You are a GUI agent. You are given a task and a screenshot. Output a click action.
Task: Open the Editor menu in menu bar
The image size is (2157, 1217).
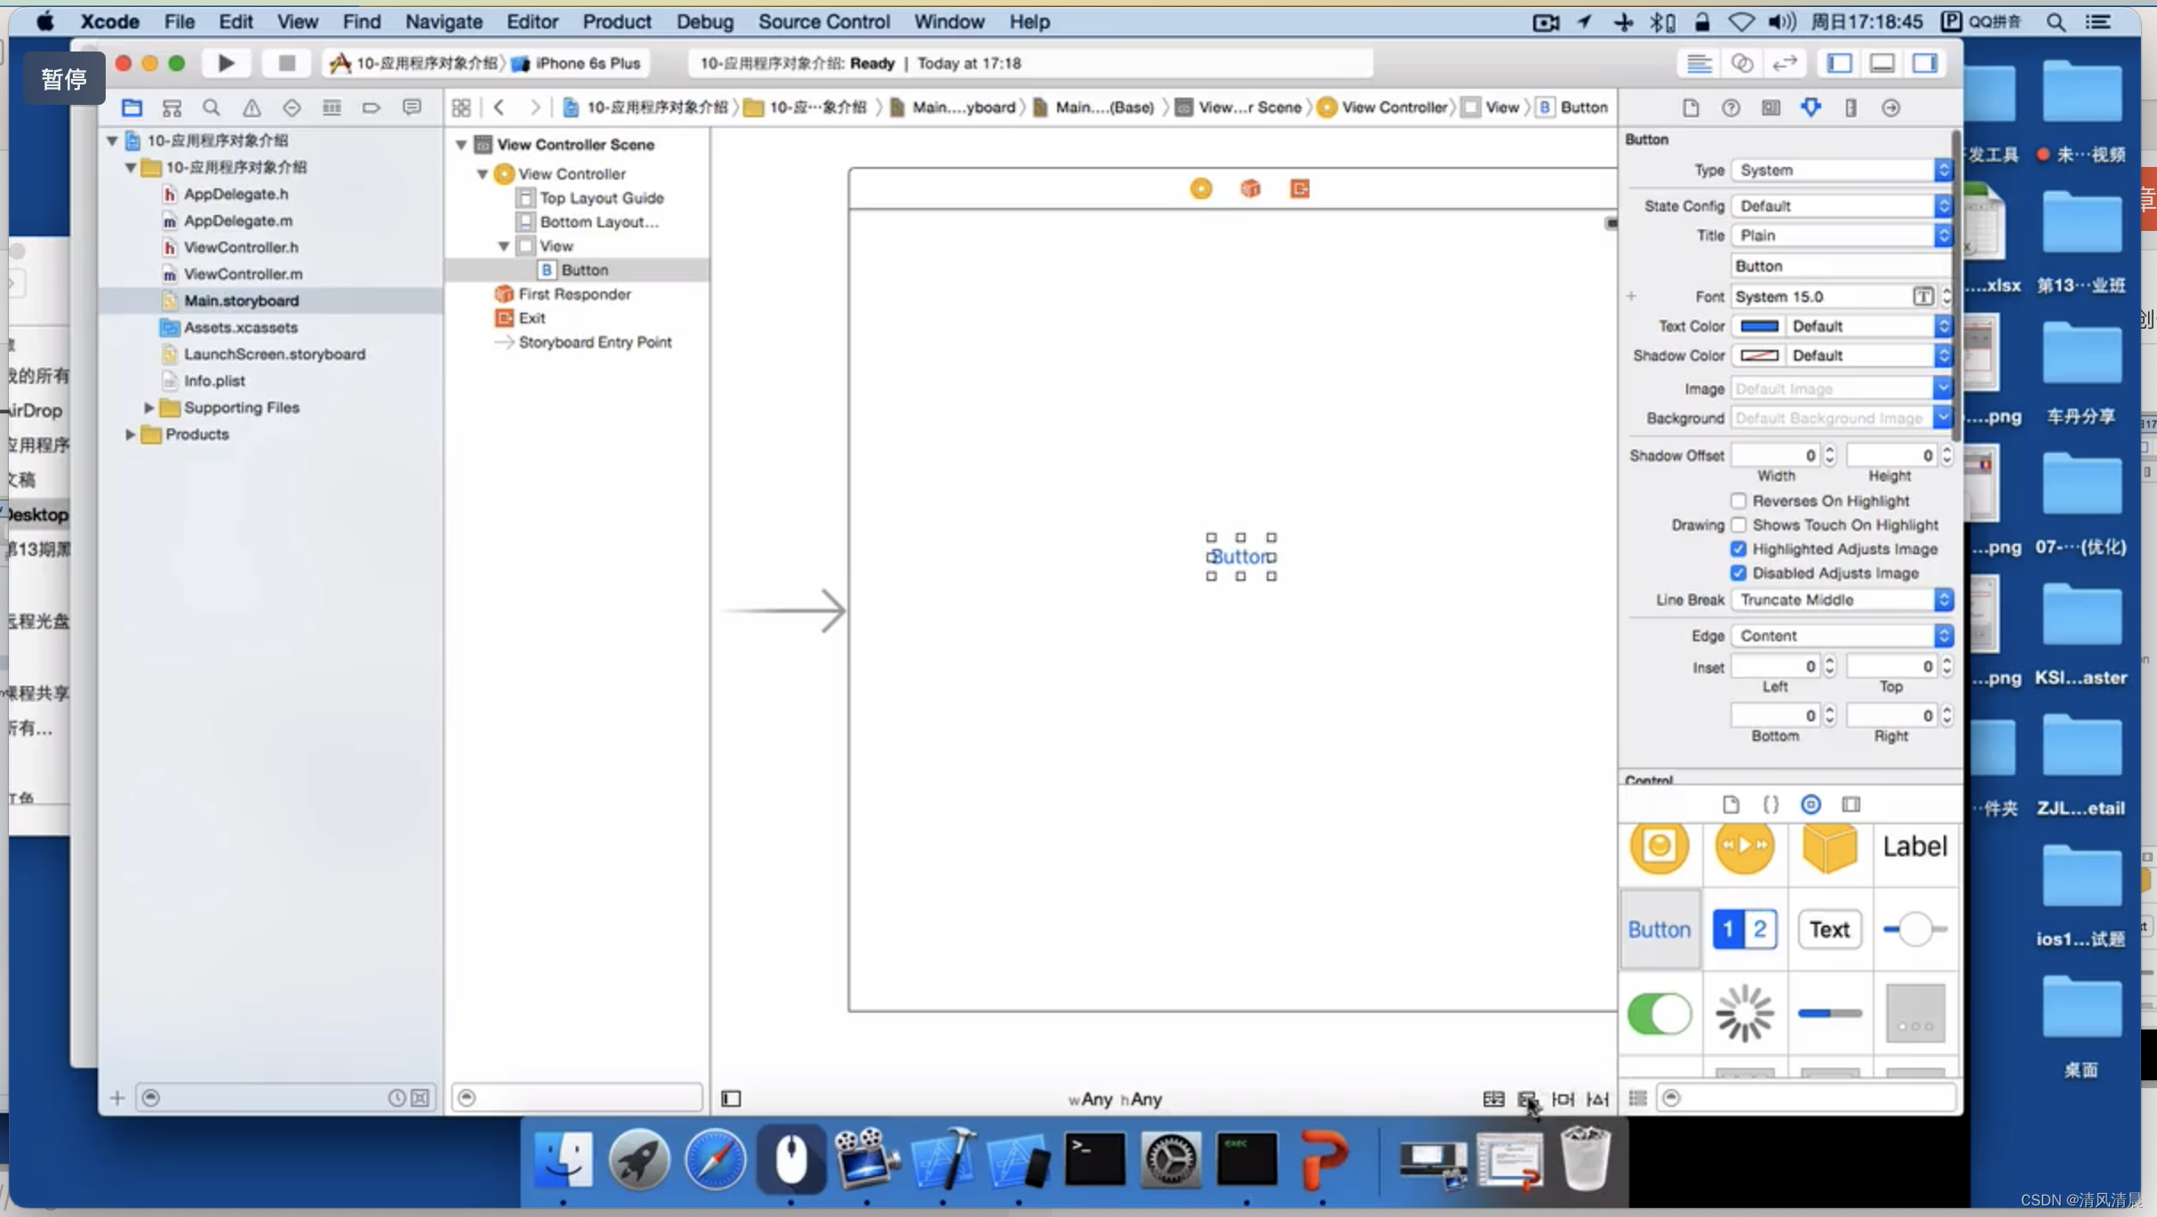(x=532, y=20)
